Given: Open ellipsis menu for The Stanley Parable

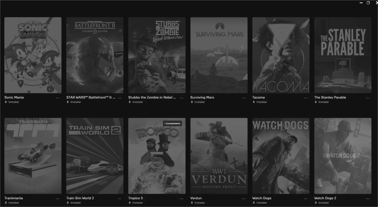Looking at the screenshot, I should click(x=367, y=98).
